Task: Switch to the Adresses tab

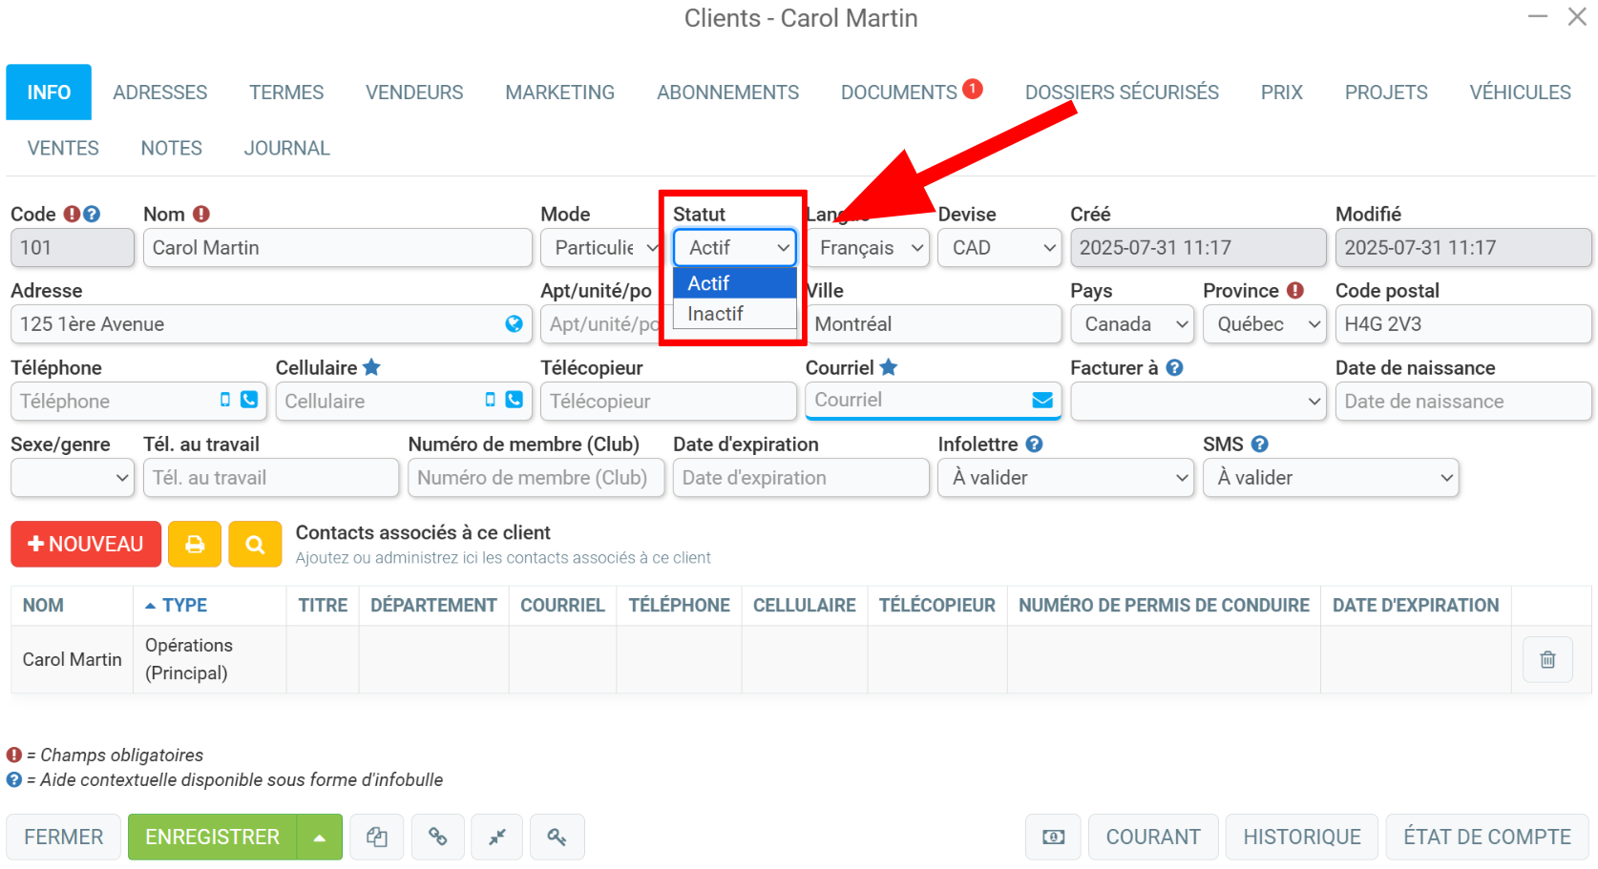Action: pos(159,93)
